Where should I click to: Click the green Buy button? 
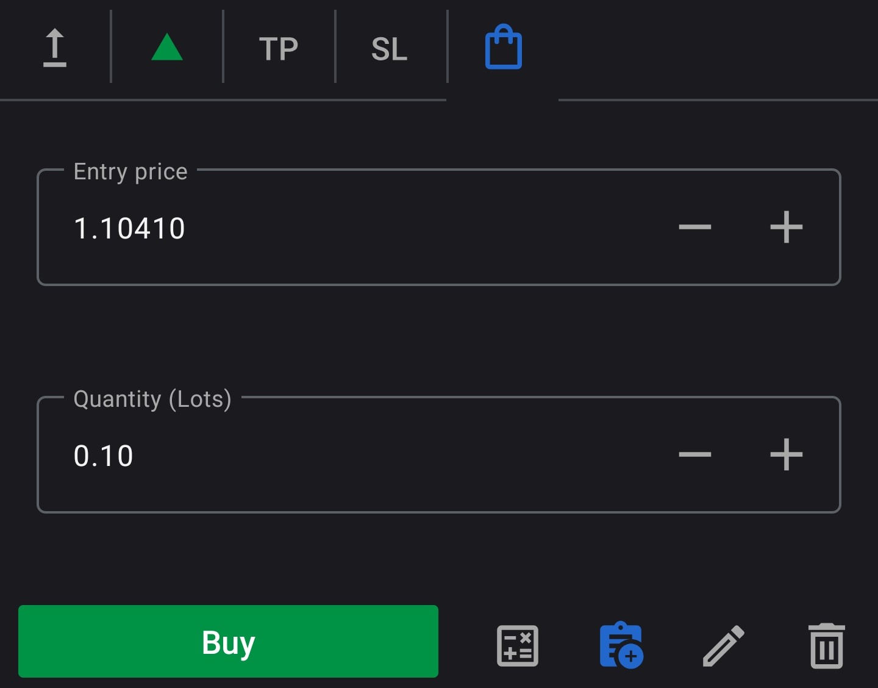coord(228,642)
